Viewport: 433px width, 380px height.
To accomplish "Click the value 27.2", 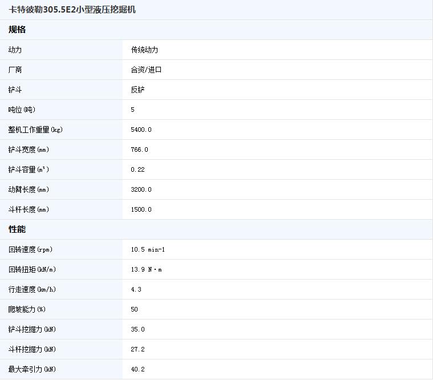I will (138, 349).
